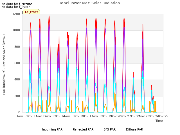
Task: Click the small final peak near Nov 24
Action: point(152,85)
